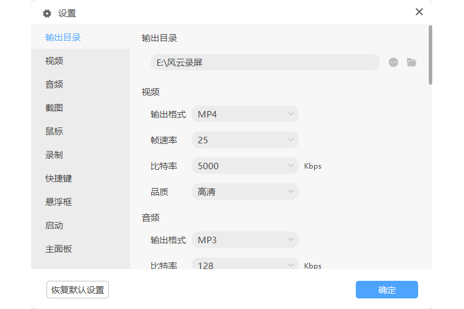Image resolution: width=464 pixels, height=309 pixels.
Task: Go to the 音频 settings tab
Action: tap(54, 84)
